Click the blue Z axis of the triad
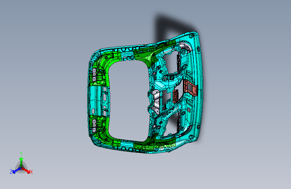This screenshot has height=189, width=291. 17,171
